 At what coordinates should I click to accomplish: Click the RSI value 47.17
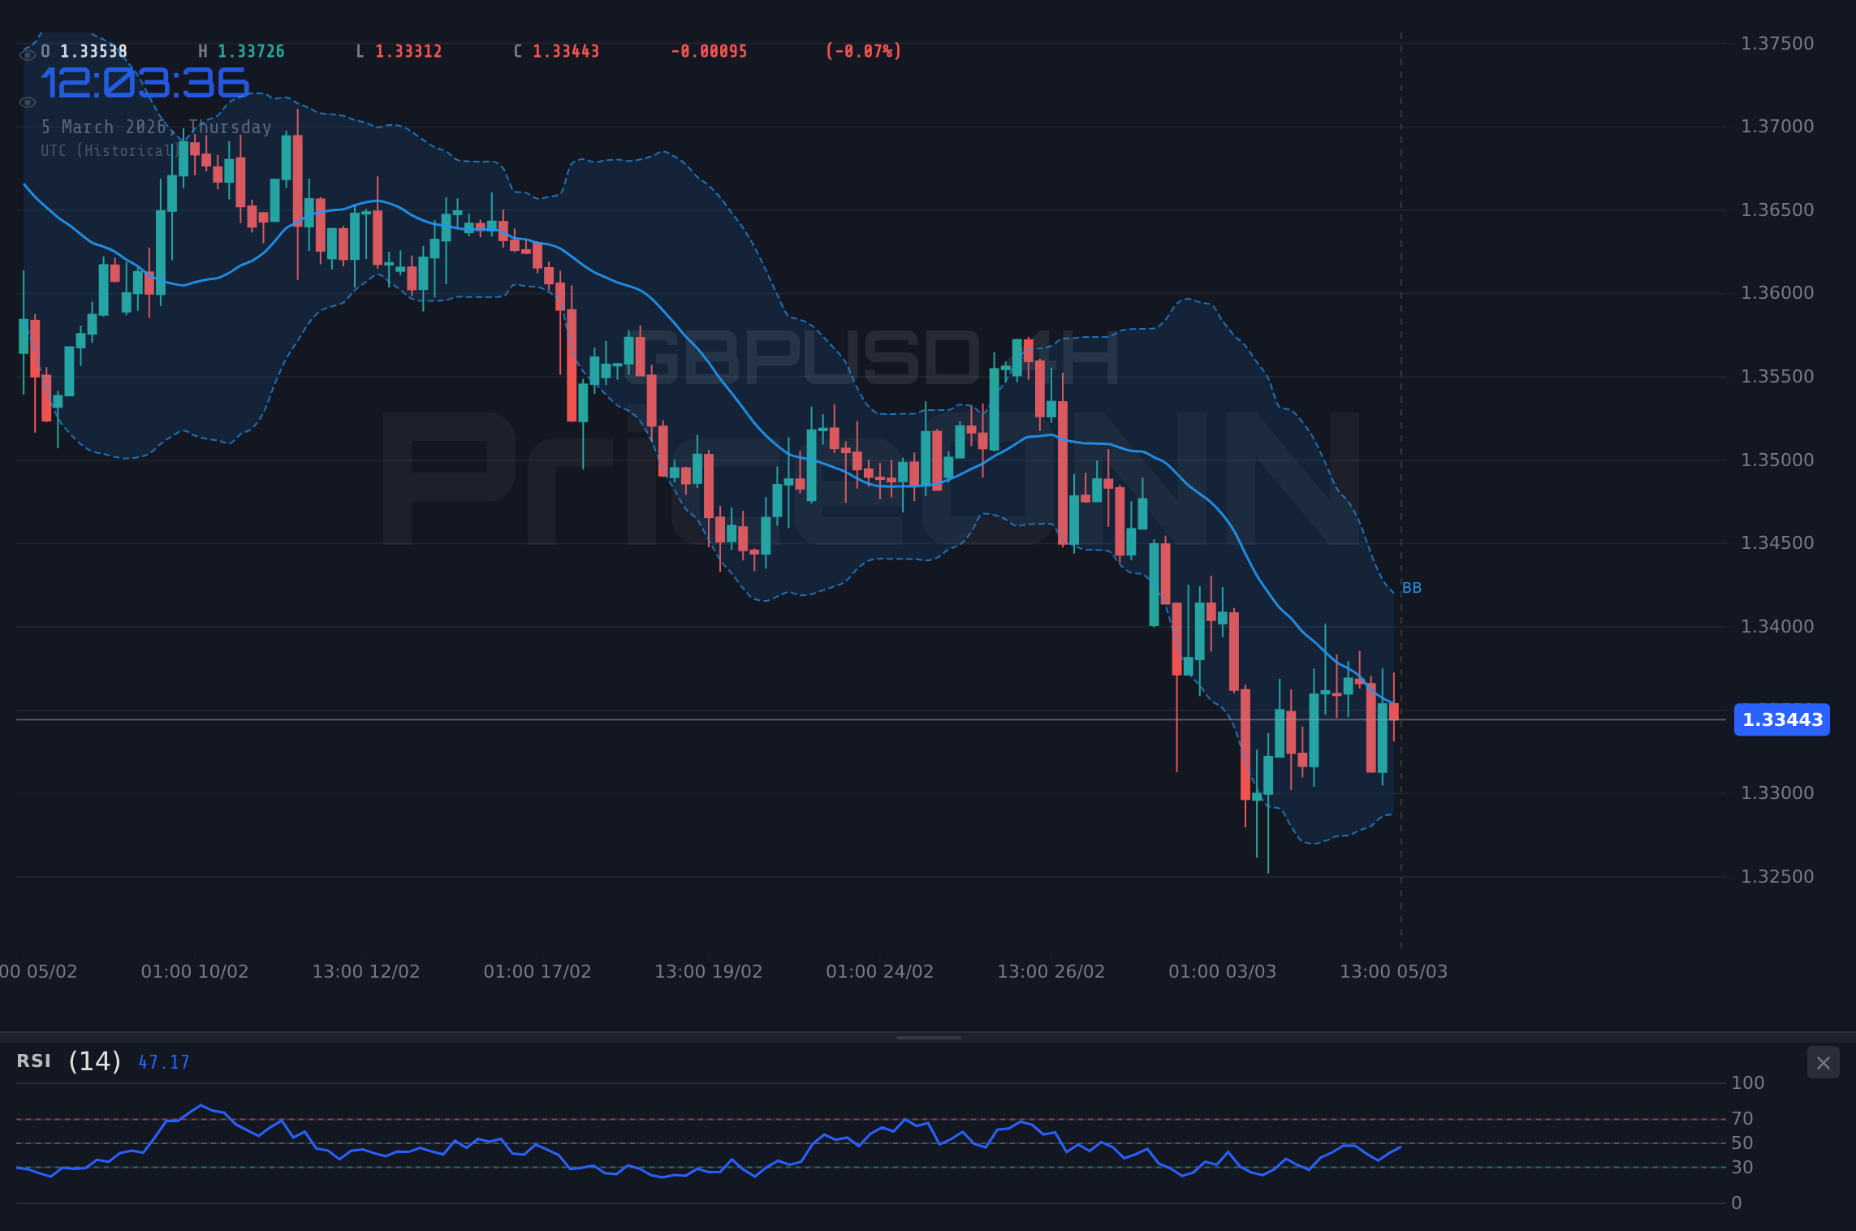[164, 1062]
